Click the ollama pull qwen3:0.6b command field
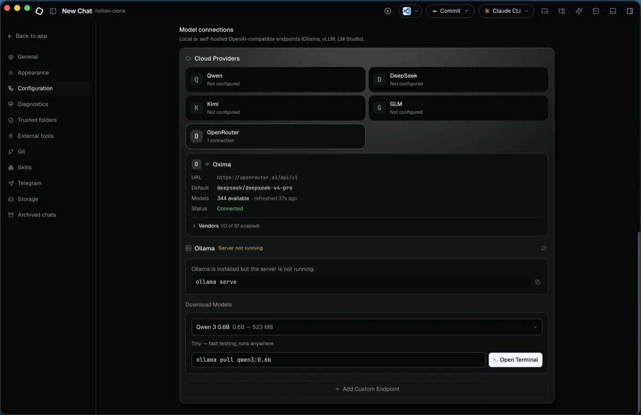Viewport: 641px width, 415px height. [338, 360]
